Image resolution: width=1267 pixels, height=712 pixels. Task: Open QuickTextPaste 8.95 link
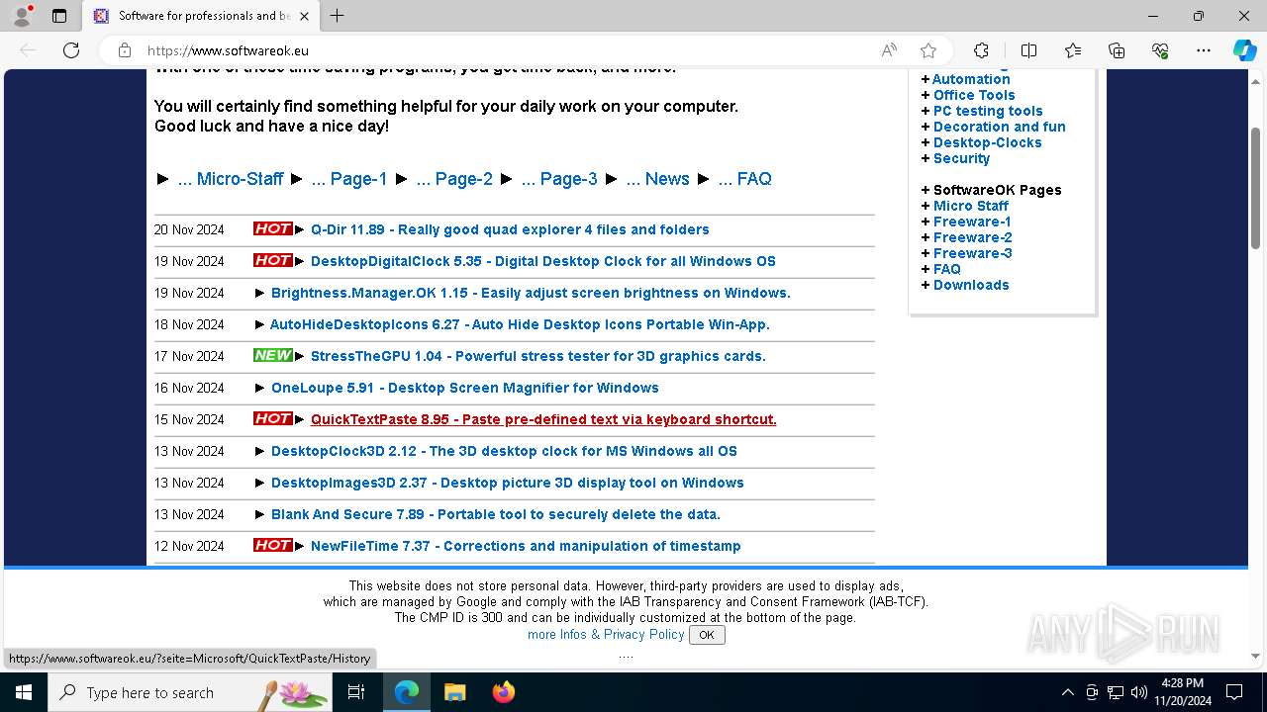click(543, 419)
